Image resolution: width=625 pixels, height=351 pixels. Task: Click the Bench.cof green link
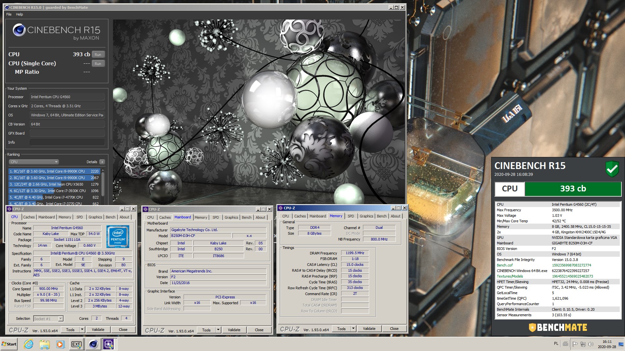[505, 265]
